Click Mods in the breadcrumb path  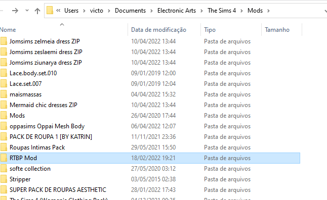click(255, 11)
